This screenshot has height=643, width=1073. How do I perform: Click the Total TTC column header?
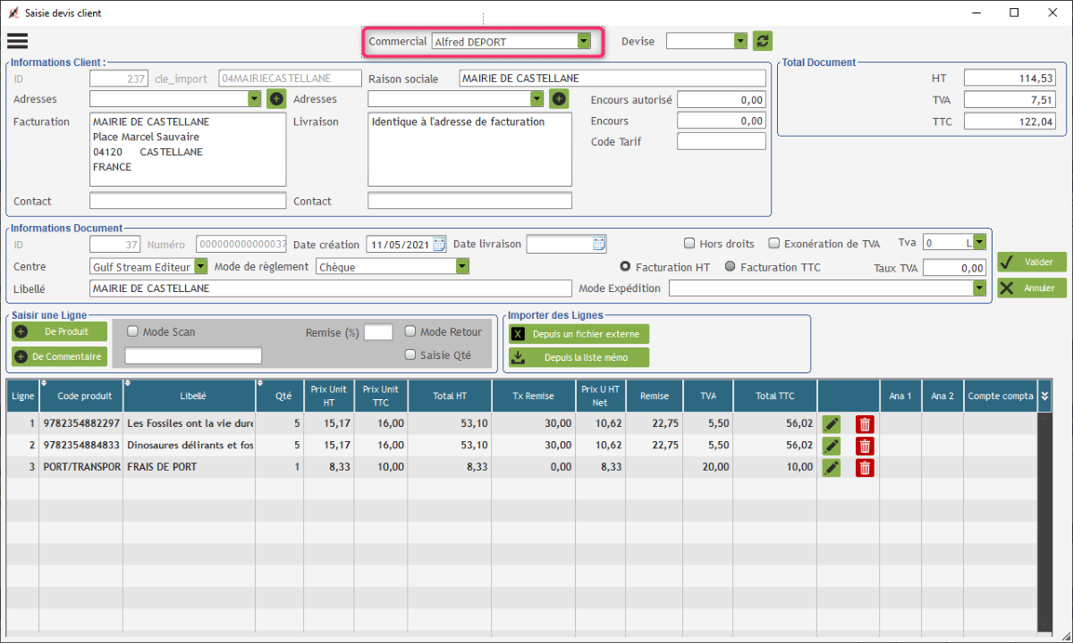(774, 396)
